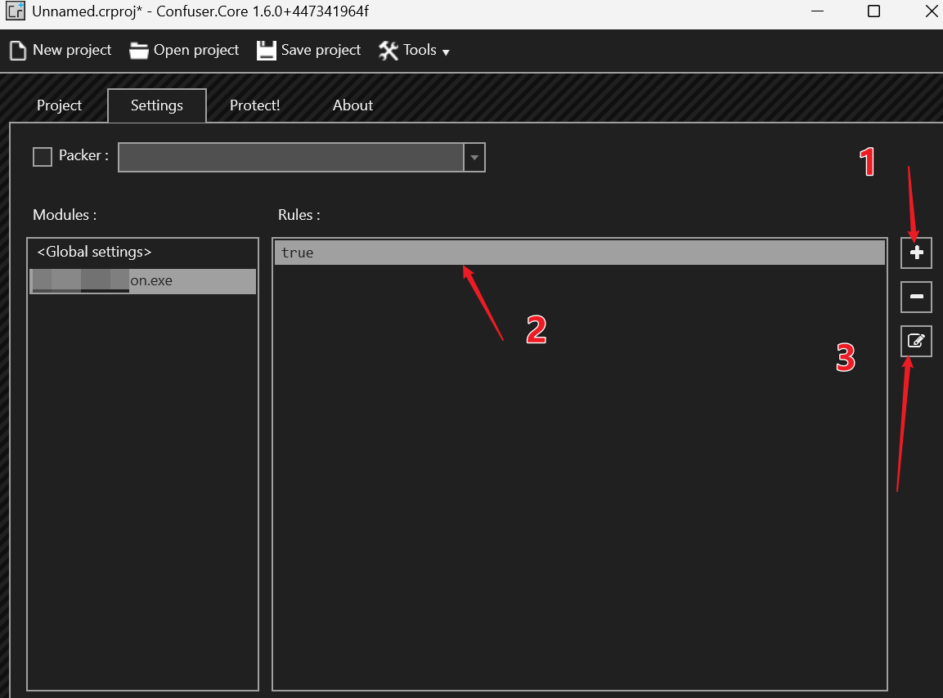Viewport: 943px width, 698px height.
Task: Enable the Packer checkbox
Action: [42, 157]
